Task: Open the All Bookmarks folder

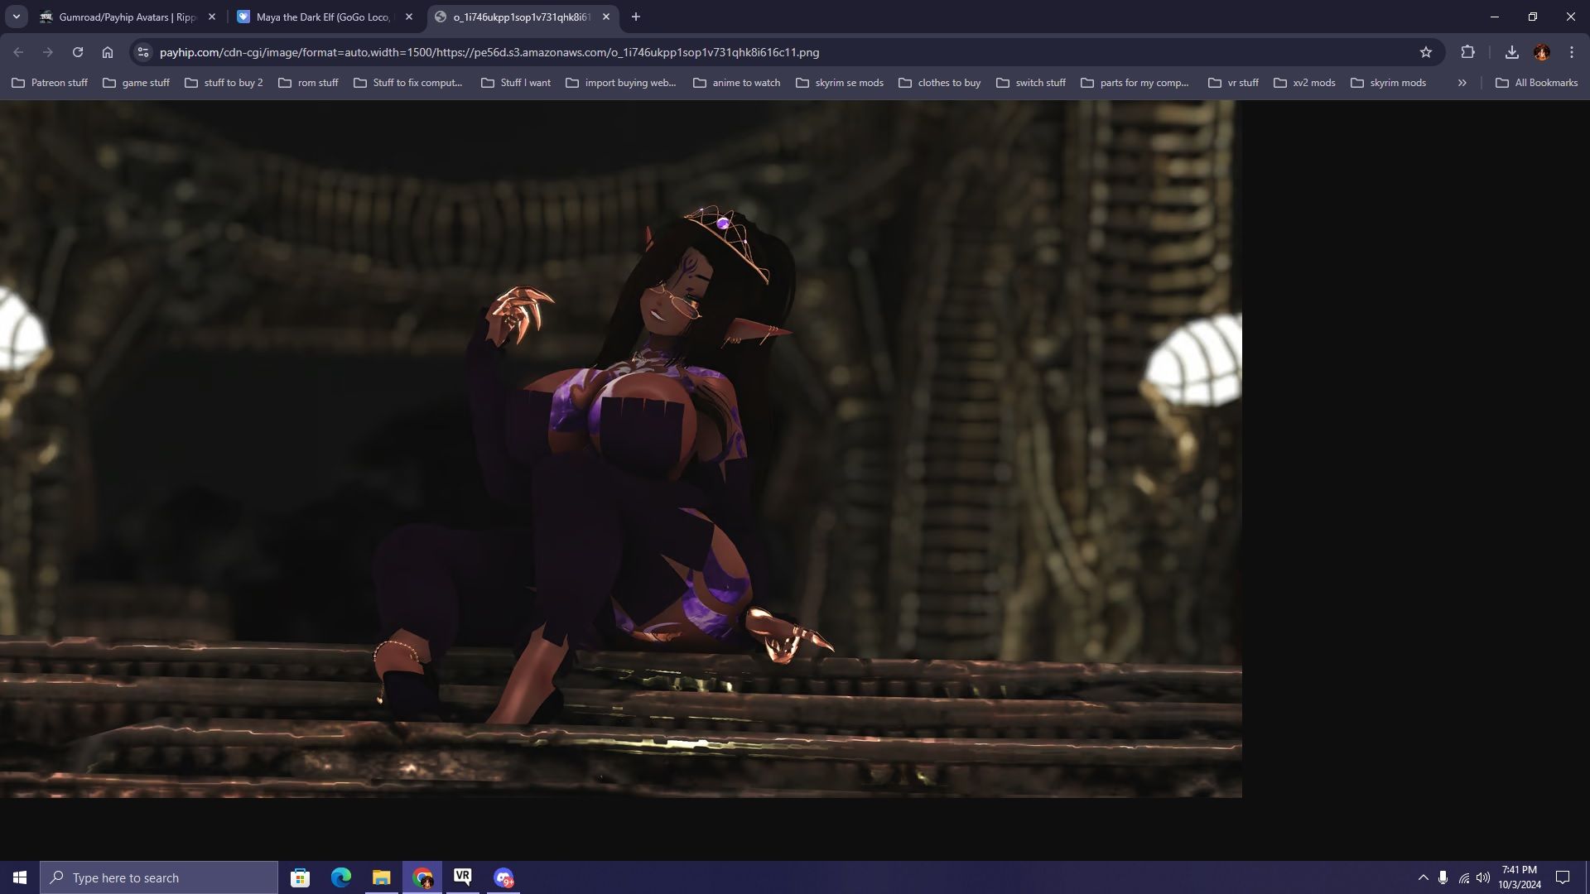Action: click(1537, 83)
